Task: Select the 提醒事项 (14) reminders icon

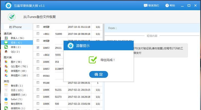Action: (6, 95)
